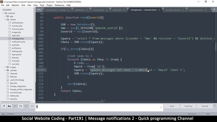The height and width of the screenshot is (122, 217).
Task: Open user.php in sidebar
Action: tap(15, 64)
